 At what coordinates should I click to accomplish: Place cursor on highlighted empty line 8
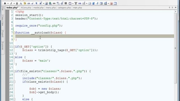click(94, 36)
